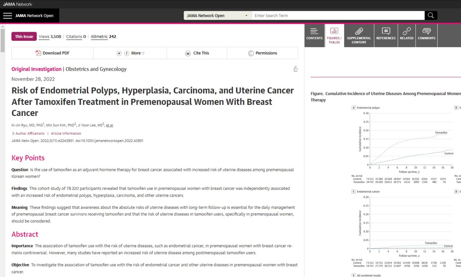The width and height of the screenshot is (461, 277).
Task: Click the This Issue button
Action: pyautogui.click(x=24, y=36)
